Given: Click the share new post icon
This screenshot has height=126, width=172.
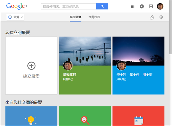Looking at the screenshot, I should coord(151,6).
